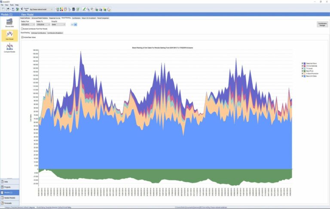Click the green pencil edit toolbar icon
The height and width of the screenshot is (209, 330).
pos(84,9)
